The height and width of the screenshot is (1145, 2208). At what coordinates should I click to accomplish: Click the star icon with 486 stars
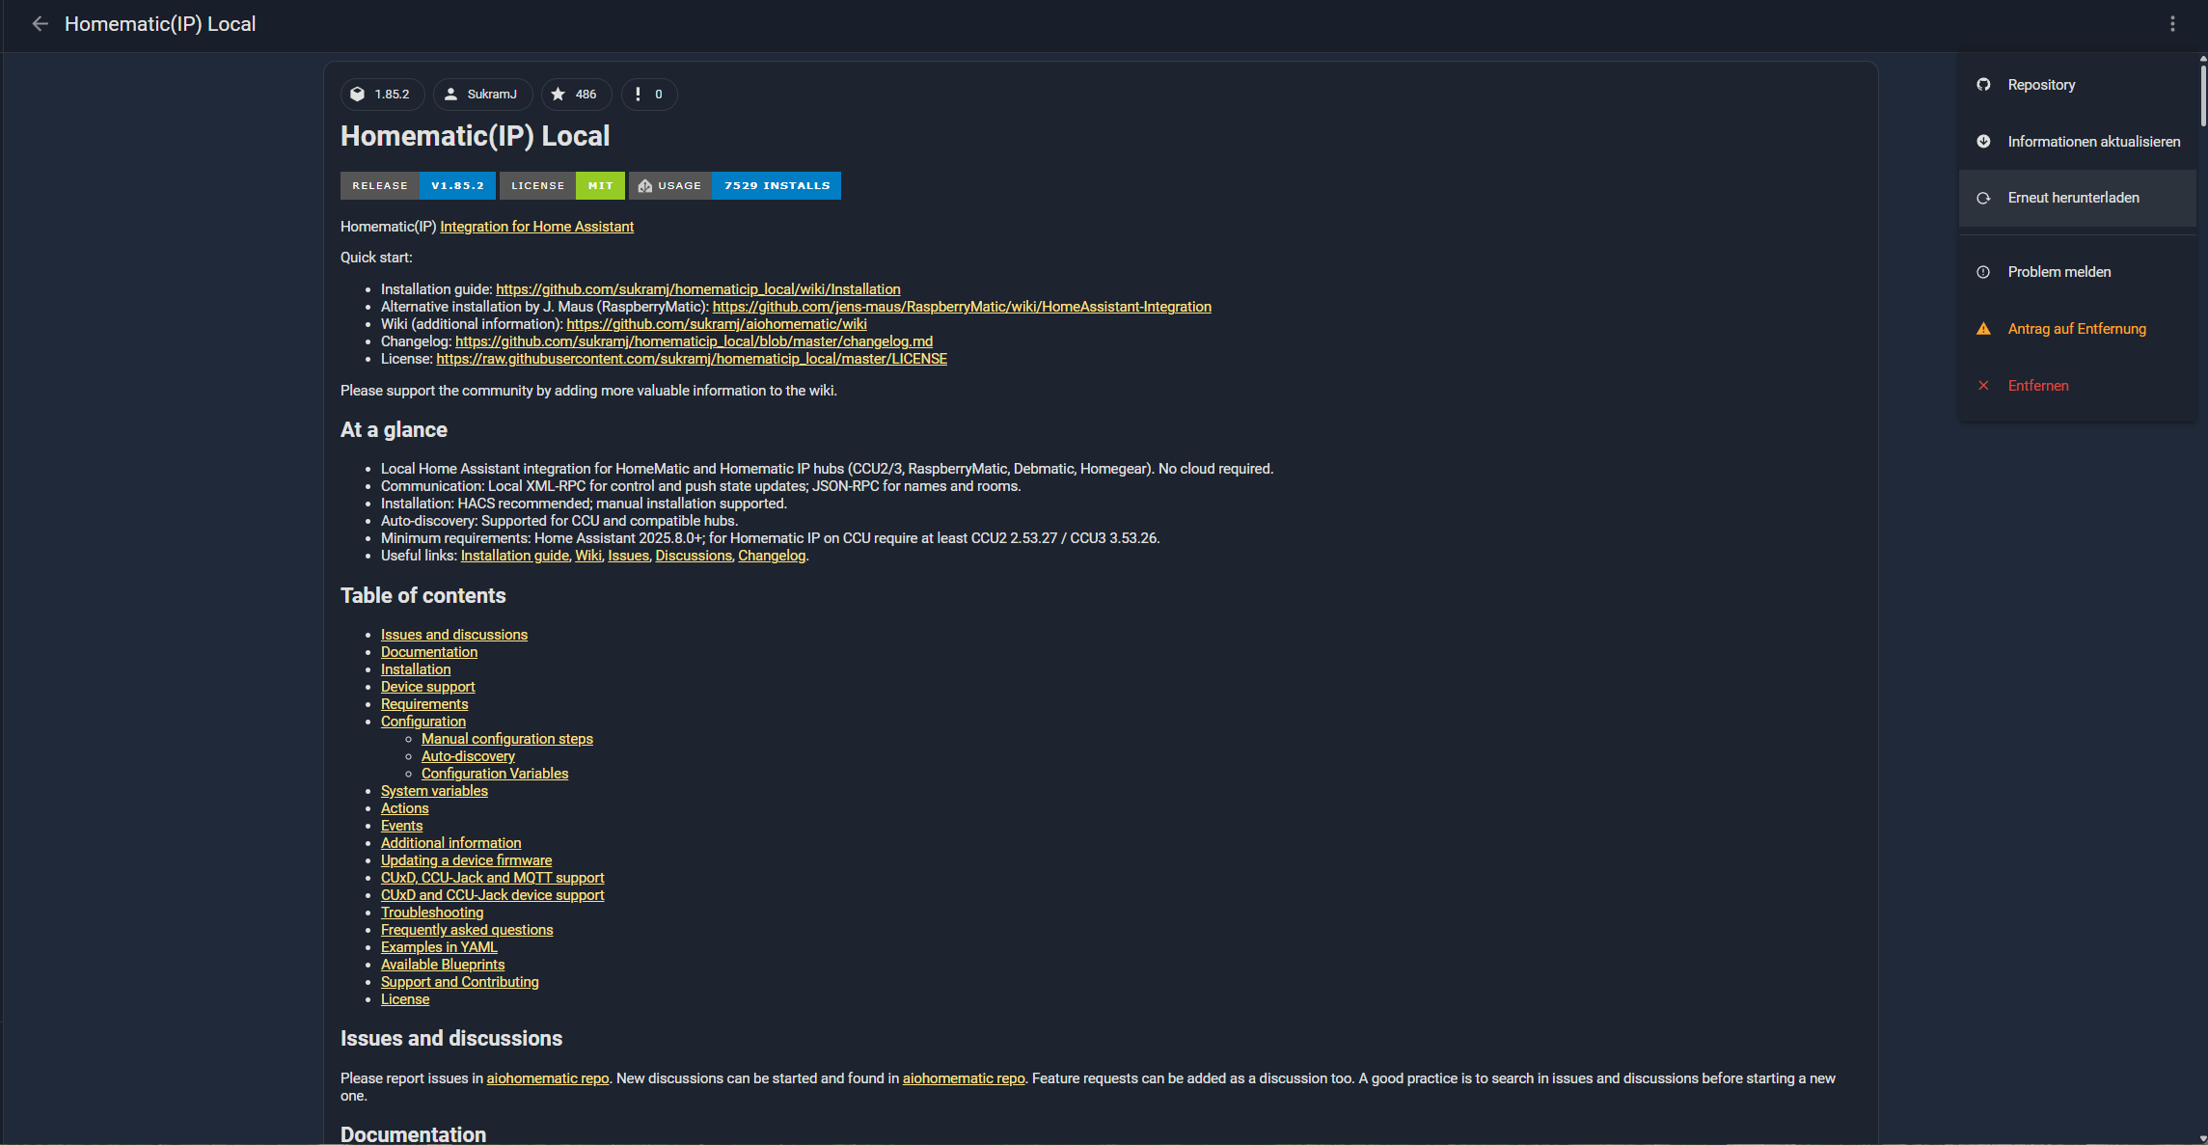pos(559,95)
